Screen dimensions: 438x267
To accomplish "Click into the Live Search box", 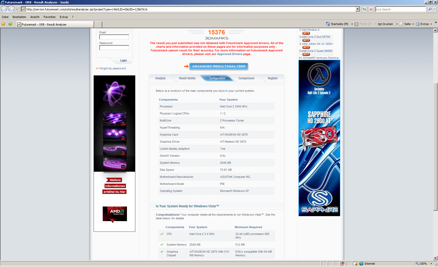I will pos(400,9).
